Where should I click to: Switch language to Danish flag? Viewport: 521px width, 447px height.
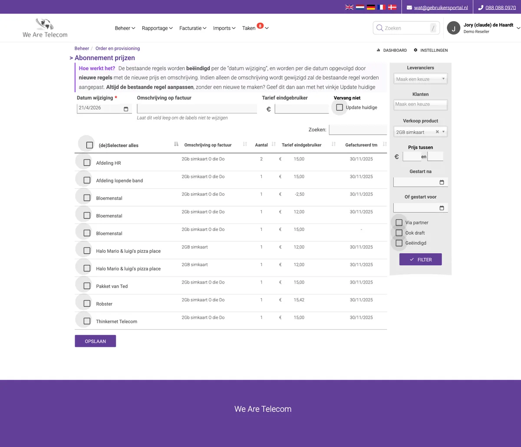(x=392, y=7)
